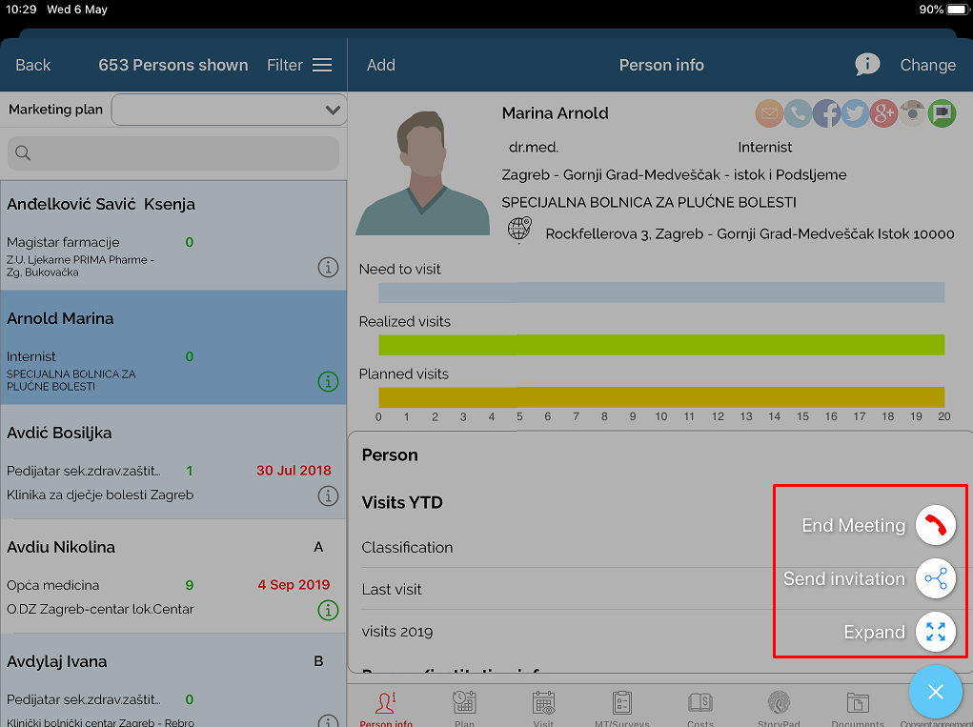Viewport: 973px width, 727px height.
Task: Click the persons search field
Action: point(173,153)
